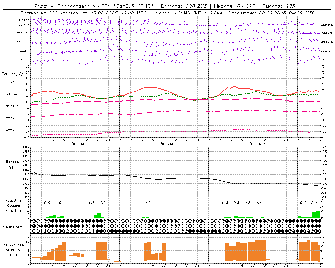Screen dimensions: 335x268
Task: Click the precipitation value "0.9"
Action: 58,203
